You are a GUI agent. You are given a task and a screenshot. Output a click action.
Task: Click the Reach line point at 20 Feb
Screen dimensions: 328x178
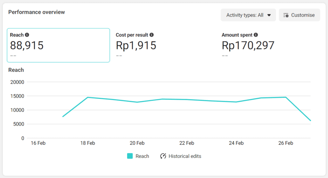[137, 102]
